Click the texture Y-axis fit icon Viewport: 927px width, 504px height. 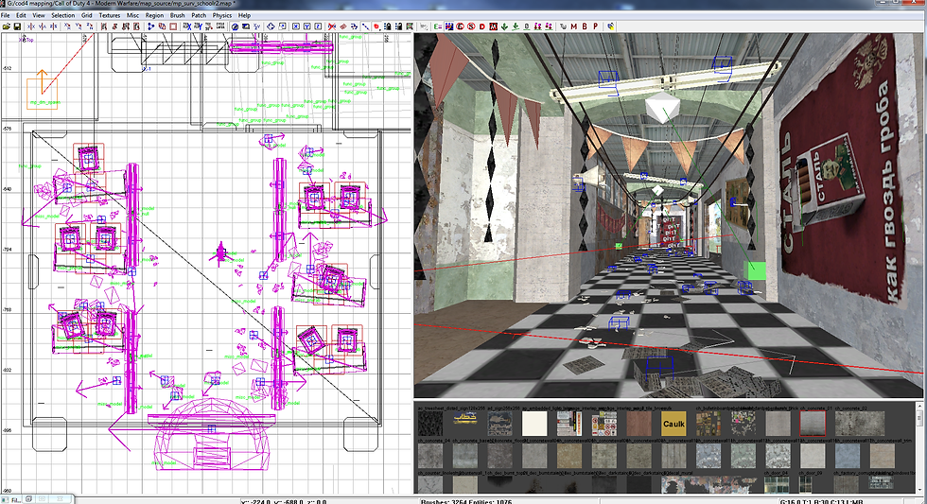[198, 26]
